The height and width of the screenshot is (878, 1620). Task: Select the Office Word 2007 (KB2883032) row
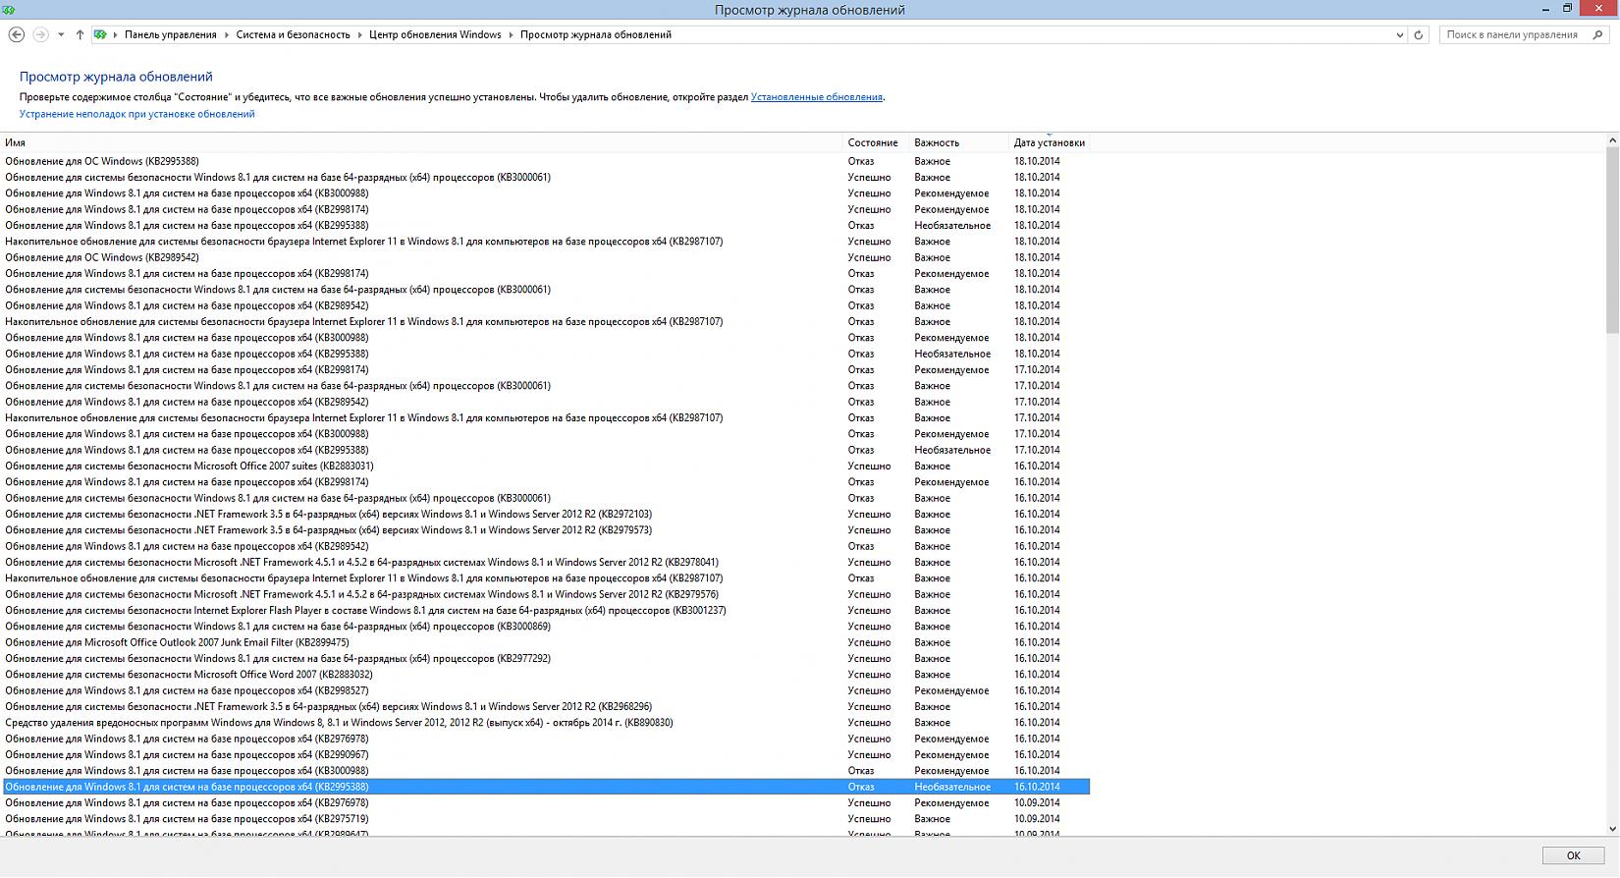coord(546,675)
